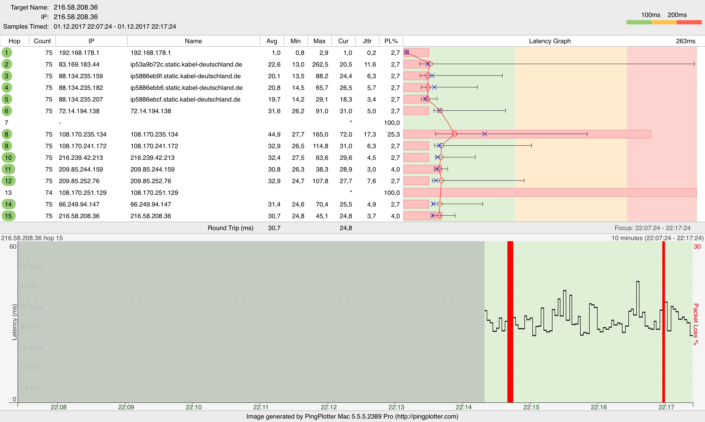
Task: Click the green hop 10 badge
Action: [8, 157]
